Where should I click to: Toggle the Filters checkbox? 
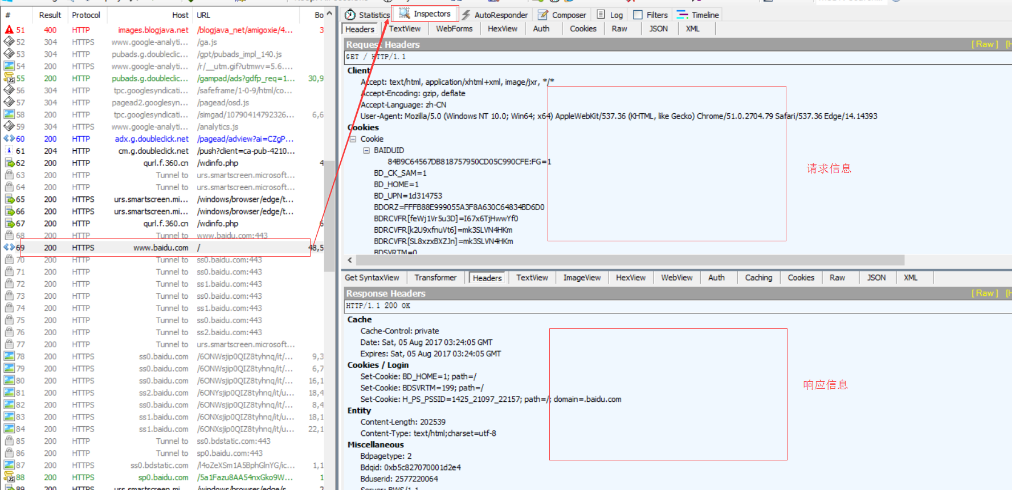pyautogui.click(x=638, y=15)
